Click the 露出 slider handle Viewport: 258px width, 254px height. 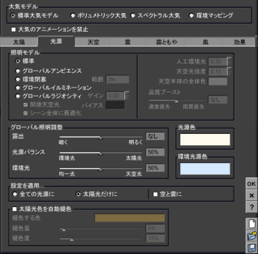(101, 138)
